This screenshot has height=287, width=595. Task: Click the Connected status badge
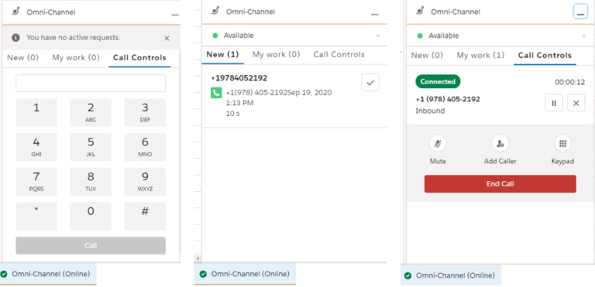[x=438, y=81]
